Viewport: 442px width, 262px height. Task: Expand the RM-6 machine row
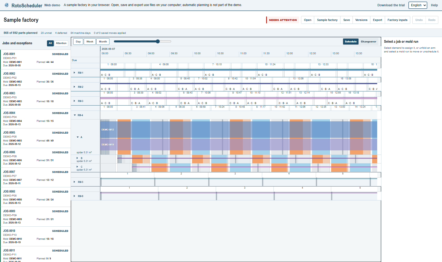[x=75, y=196]
